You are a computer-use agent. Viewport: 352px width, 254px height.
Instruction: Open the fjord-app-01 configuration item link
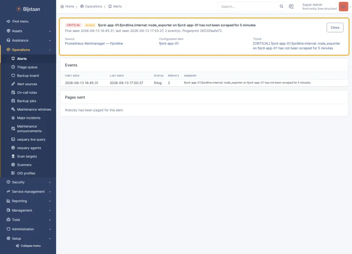(169, 43)
